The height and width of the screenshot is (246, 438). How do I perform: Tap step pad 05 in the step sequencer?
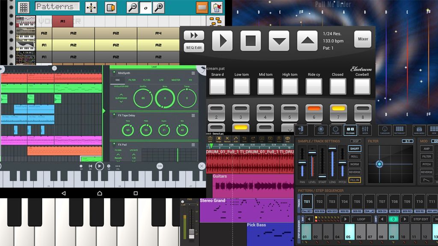click(x=349, y=232)
